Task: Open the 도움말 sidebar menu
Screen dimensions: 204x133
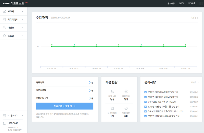Action: tap(13, 36)
